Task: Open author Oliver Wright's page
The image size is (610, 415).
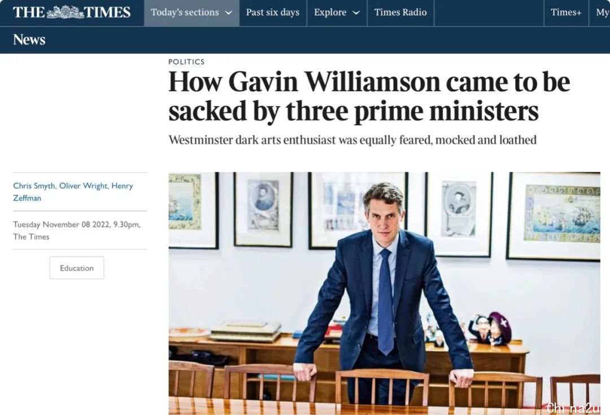Action: [x=84, y=186]
